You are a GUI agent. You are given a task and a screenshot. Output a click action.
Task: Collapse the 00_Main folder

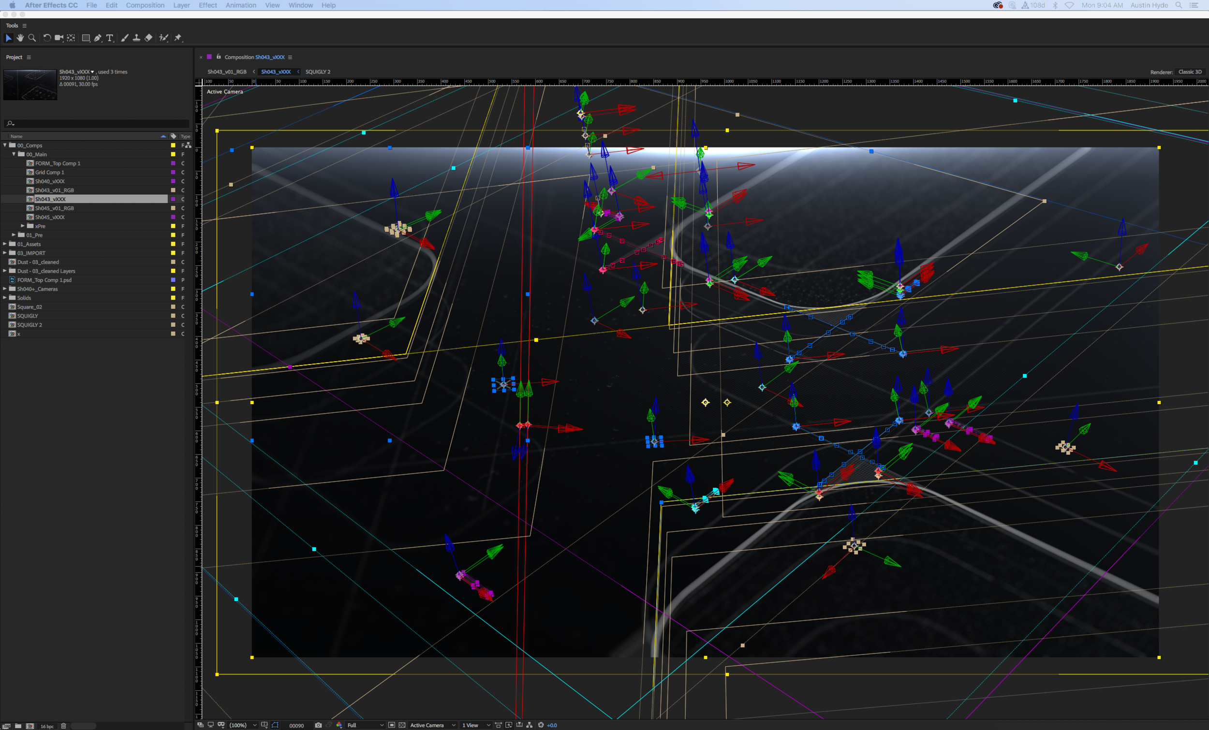coord(14,154)
